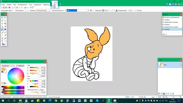Toggle the rulers toolbar icon
The height and width of the screenshot is (103, 183).
[x=33, y=8]
